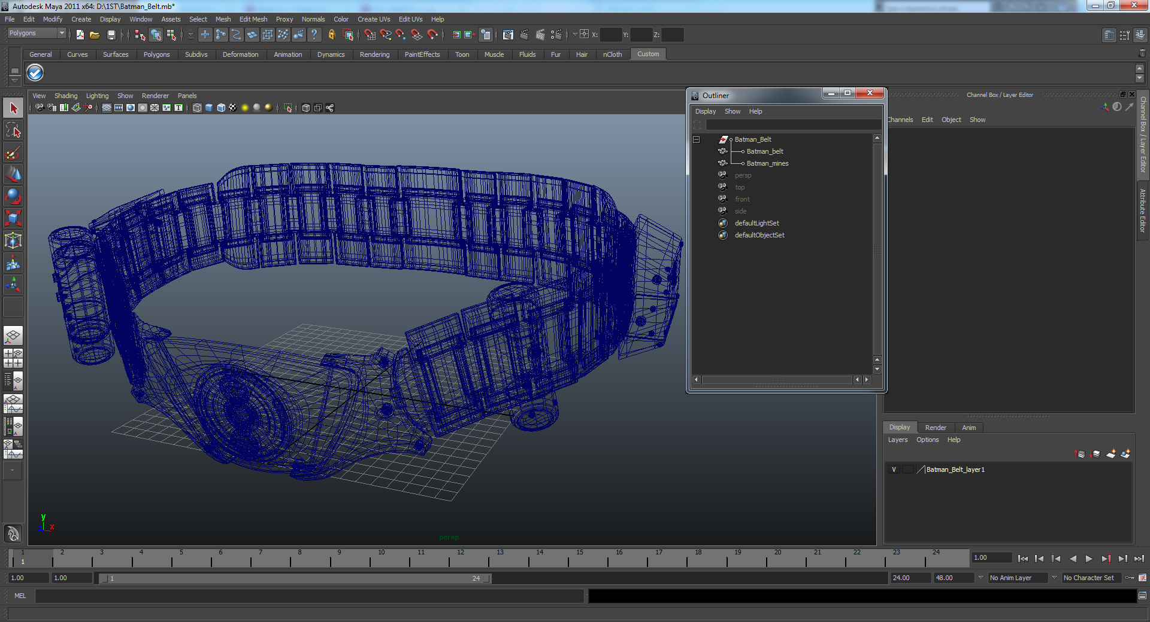Switch to single perspective view layout
The image size is (1150, 622).
click(x=13, y=336)
